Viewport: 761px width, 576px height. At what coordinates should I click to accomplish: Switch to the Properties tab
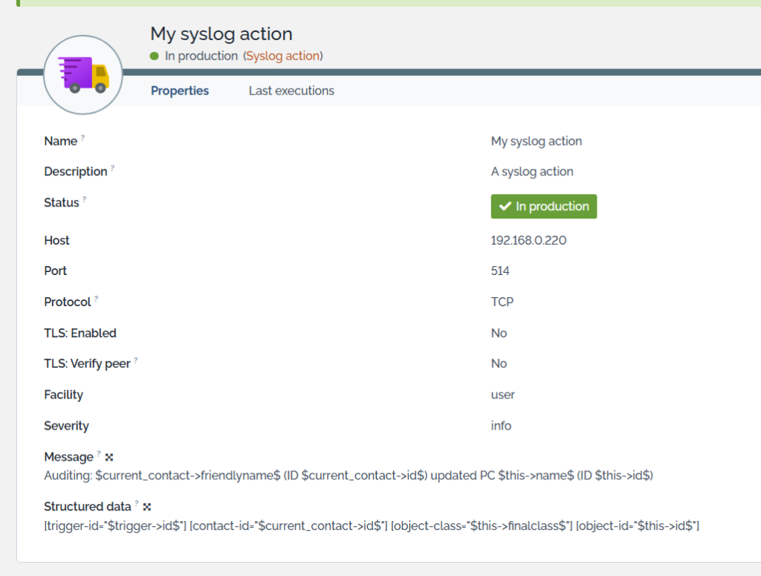click(180, 91)
